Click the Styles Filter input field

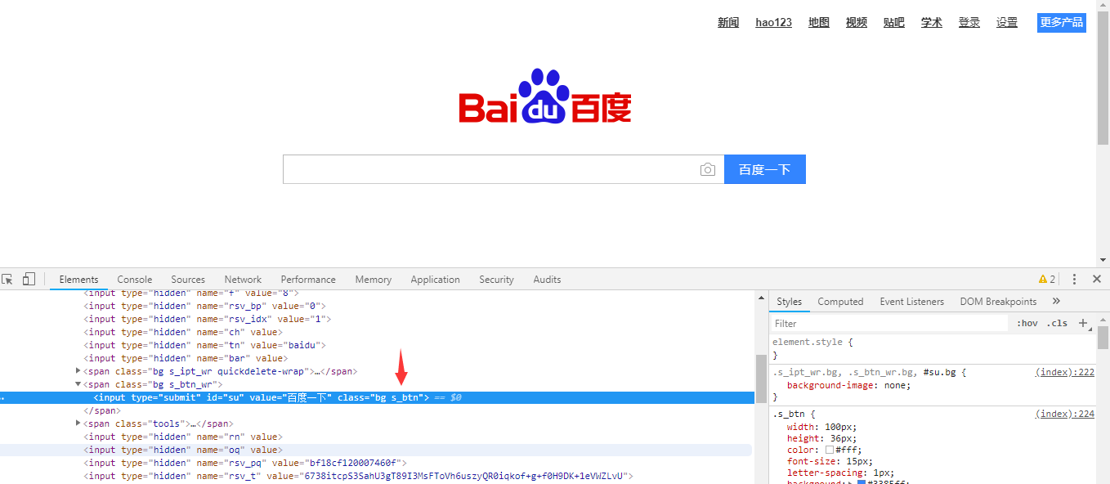pos(890,323)
